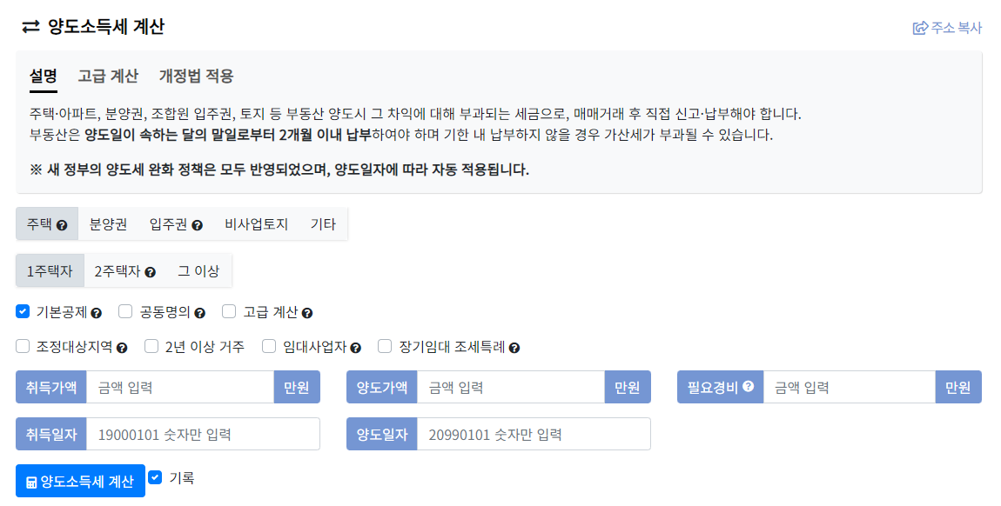This screenshot has height=506, width=1001.
Task: Open the help icon next to 2주택자
Action: click(150, 270)
